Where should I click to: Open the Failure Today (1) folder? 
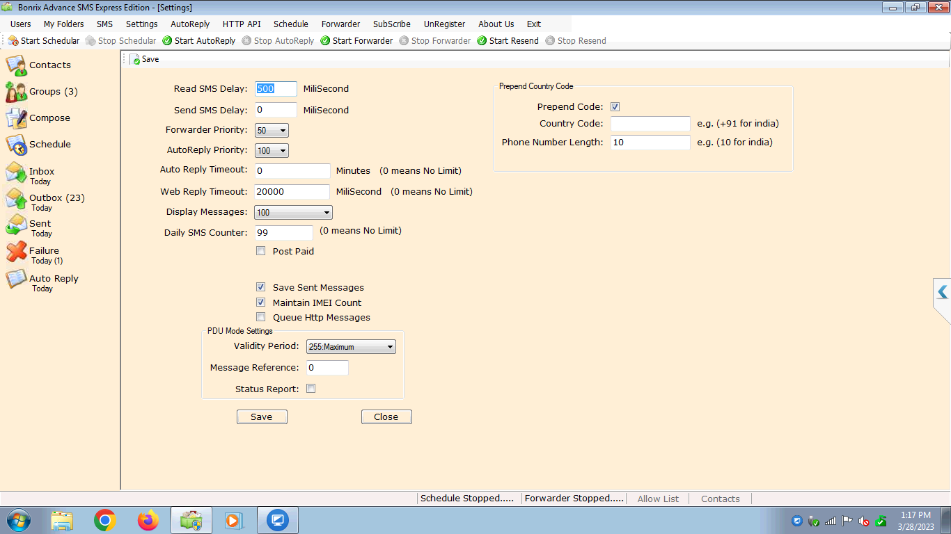(x=35, y=254)
